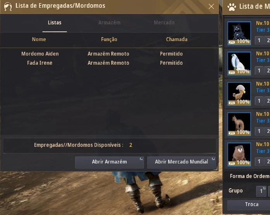
Task: Select Grupo 1 button
Action: point(261,191)
